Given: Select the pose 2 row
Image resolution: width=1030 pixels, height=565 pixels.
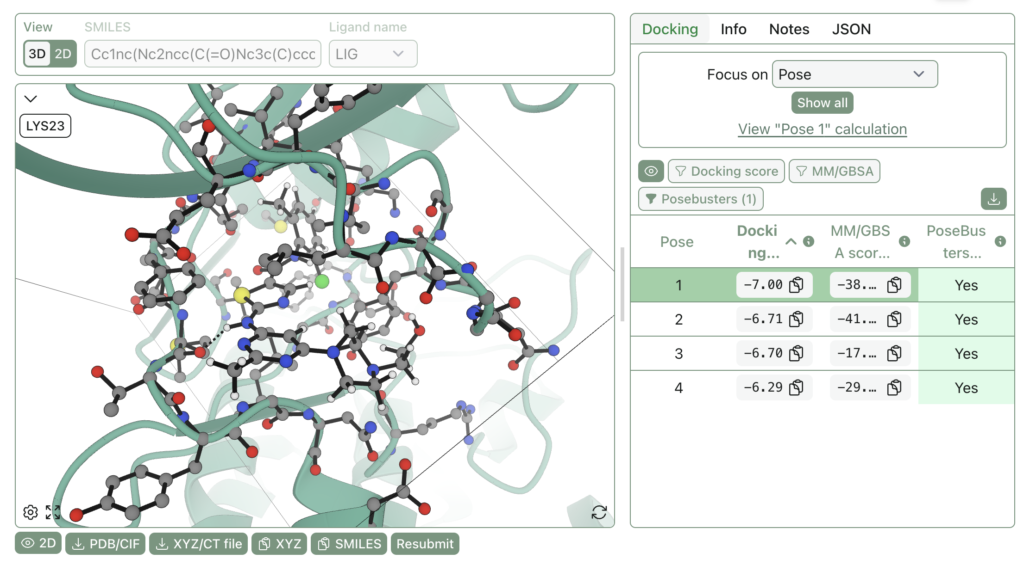Looking at the screenshot, I should coord(822,319).
